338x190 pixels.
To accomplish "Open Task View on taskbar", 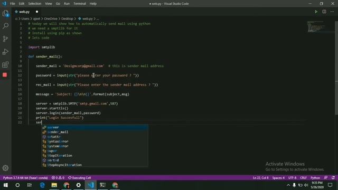I will coord(30,185).
